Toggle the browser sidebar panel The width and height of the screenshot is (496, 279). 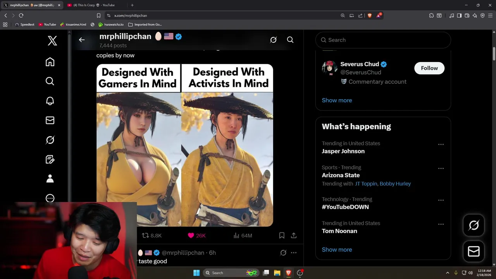(x=459, y=15)
